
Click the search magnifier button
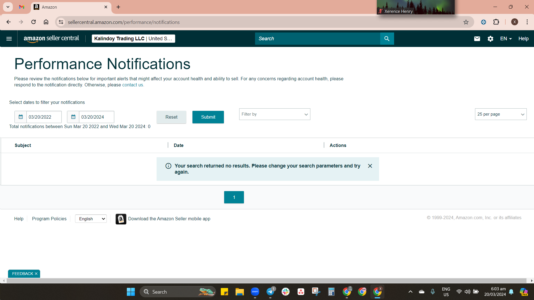[387, 39]
